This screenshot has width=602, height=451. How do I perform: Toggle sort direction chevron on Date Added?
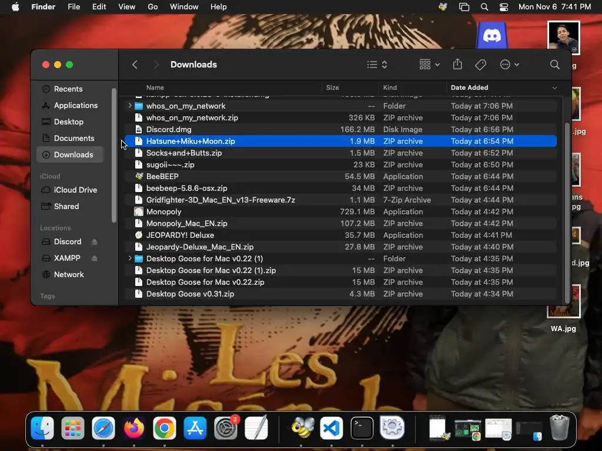(554, 88)
